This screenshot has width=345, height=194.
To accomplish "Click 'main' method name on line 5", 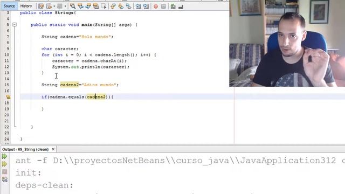I will pyautogui.click(x=87, y=25).
